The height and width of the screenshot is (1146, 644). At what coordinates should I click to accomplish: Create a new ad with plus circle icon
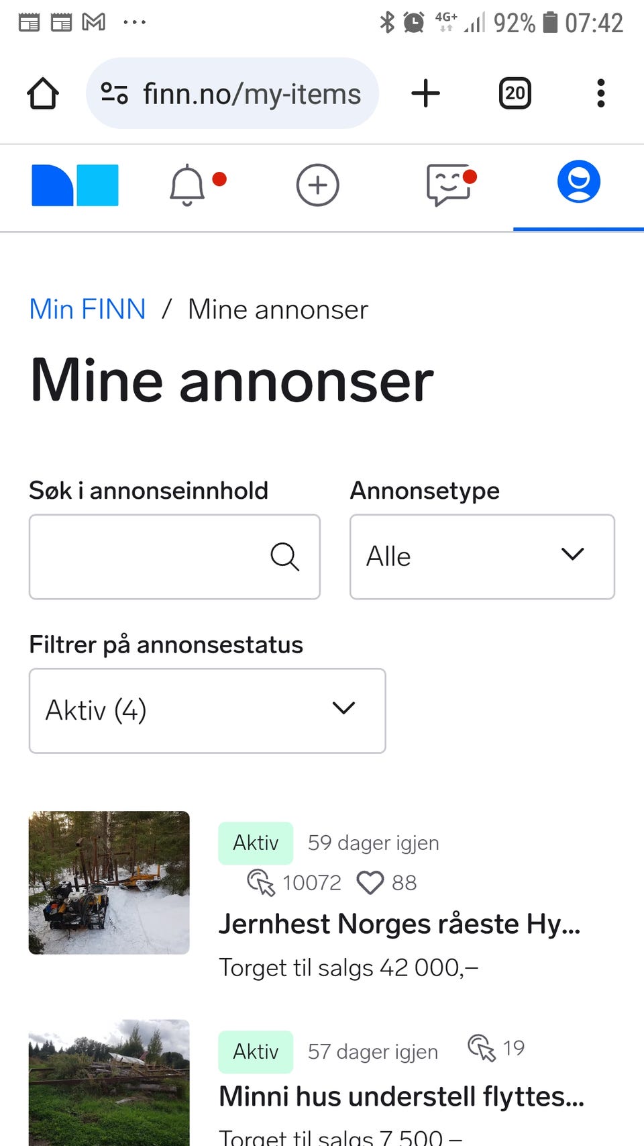(318, 185)
